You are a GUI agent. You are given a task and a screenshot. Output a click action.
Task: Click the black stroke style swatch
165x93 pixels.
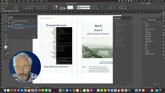pos(62,9)
